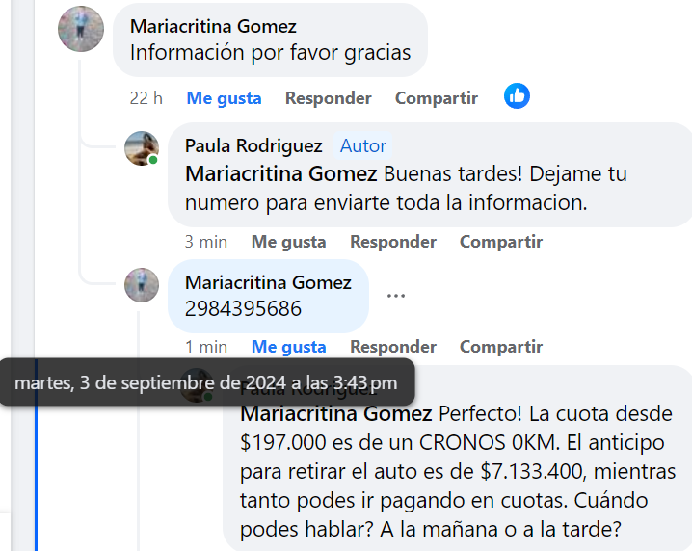Click Paula Rodriguez's profile picture
692x551 pixels.
point(142,148)
